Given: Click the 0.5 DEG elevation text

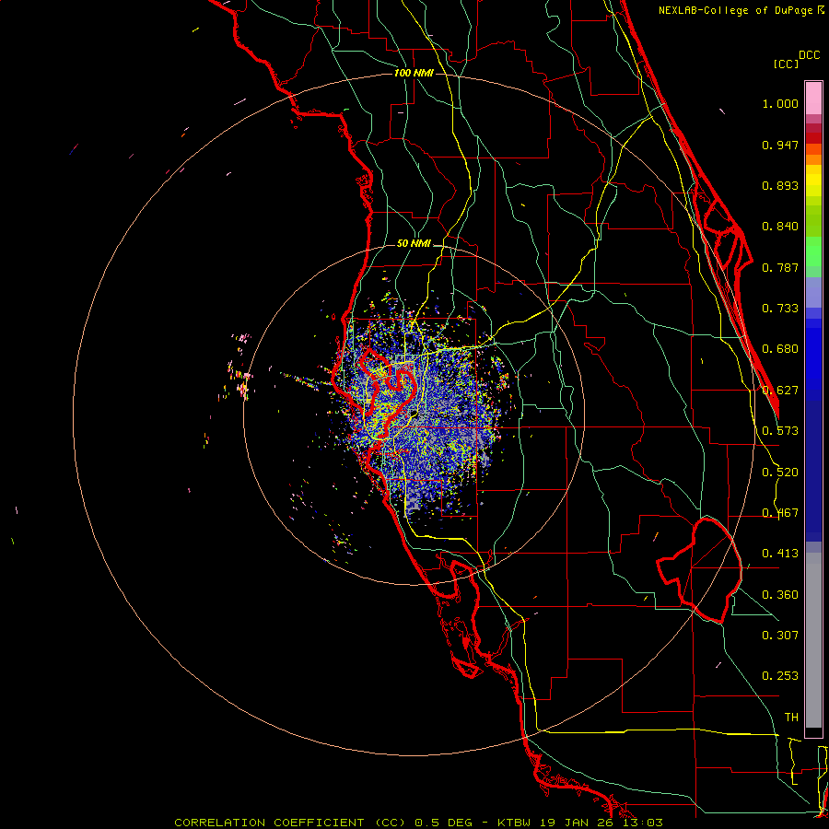Looking at the screenshot, I should (x=443, y=823).
